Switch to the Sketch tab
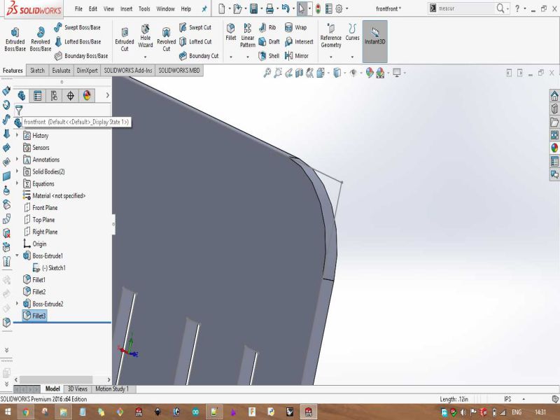The image size is (560, 420). (38, 71)
